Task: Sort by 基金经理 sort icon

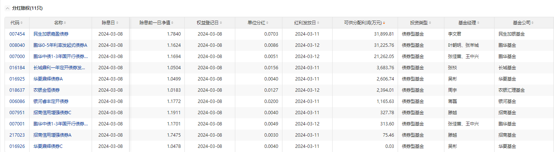Action: click(478, 23)
